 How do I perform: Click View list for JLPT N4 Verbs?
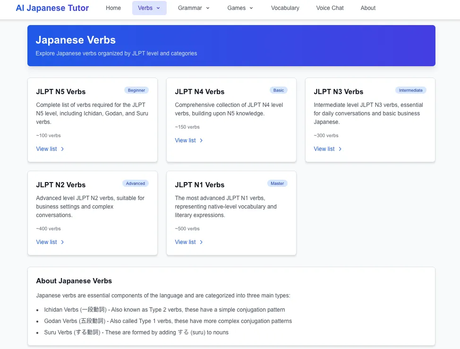pos(189,140)
